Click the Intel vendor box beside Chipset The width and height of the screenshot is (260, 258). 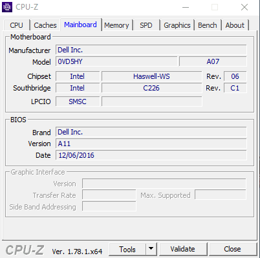(x=78, y=76)
